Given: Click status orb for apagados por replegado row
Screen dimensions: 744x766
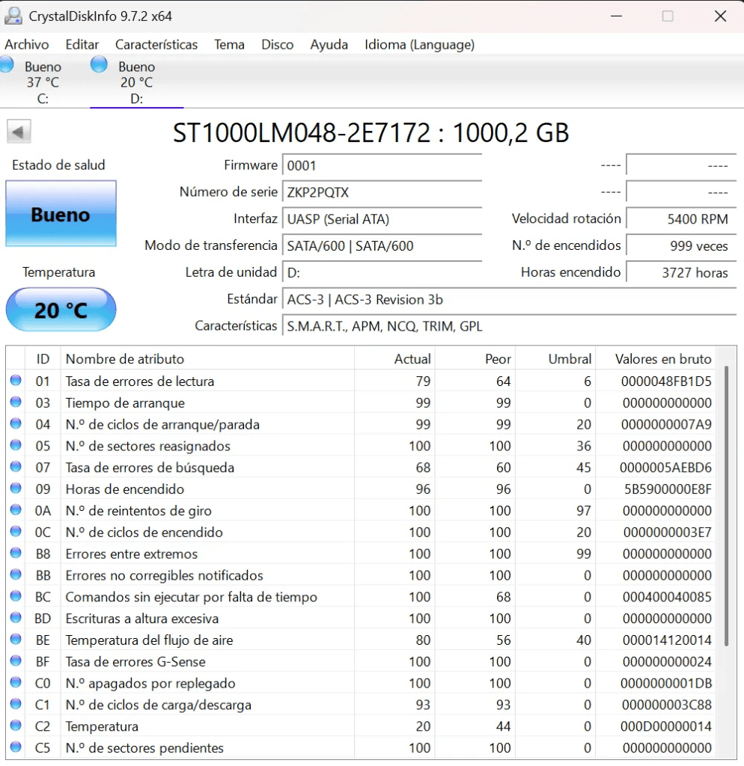Looking at the screenshot, I should (16, 682).
